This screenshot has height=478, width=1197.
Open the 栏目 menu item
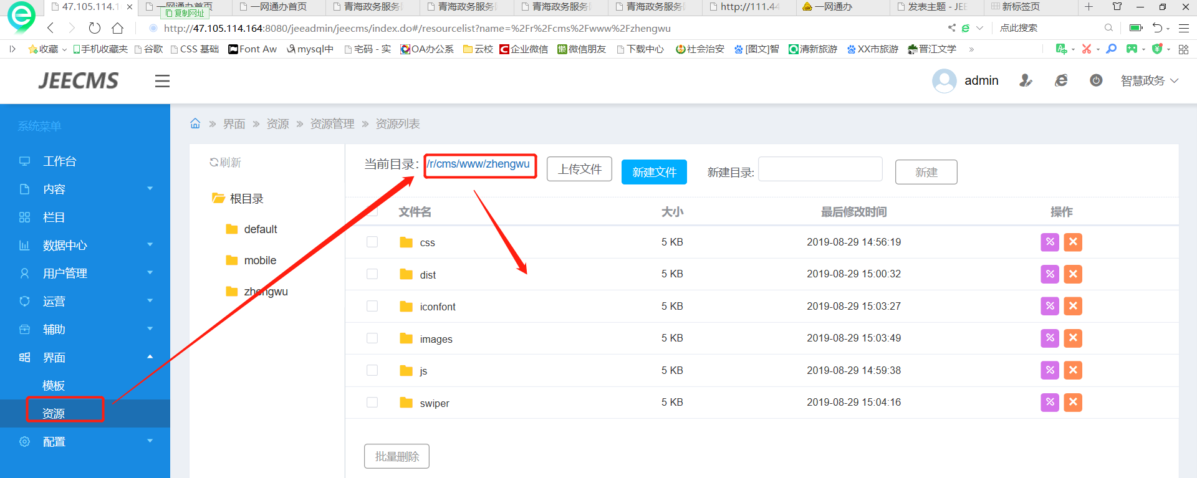point(85,217)
